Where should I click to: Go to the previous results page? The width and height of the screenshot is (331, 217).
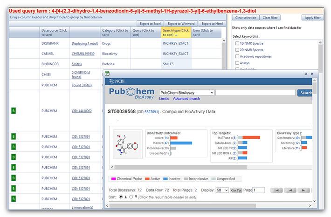(290, 190)
